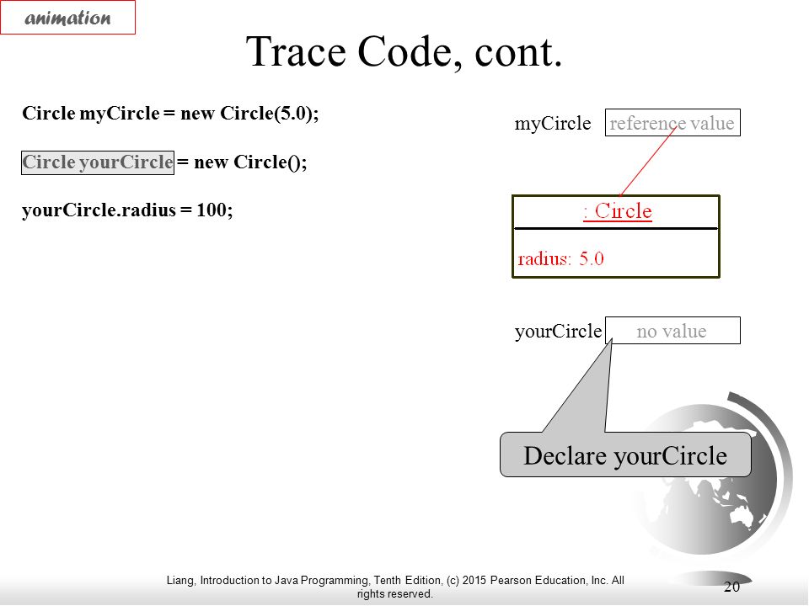The width and height of the screenshot is (809, 606).
Task: Click the 'Declare yourCircle' callout
Action: pyautogui.click(x=625, y=455)
